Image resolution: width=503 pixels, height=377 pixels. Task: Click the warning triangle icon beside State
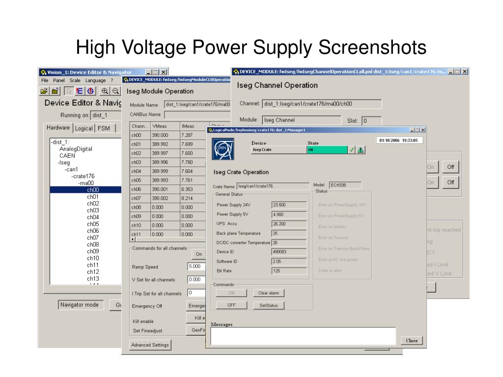(x=361, y=150)
